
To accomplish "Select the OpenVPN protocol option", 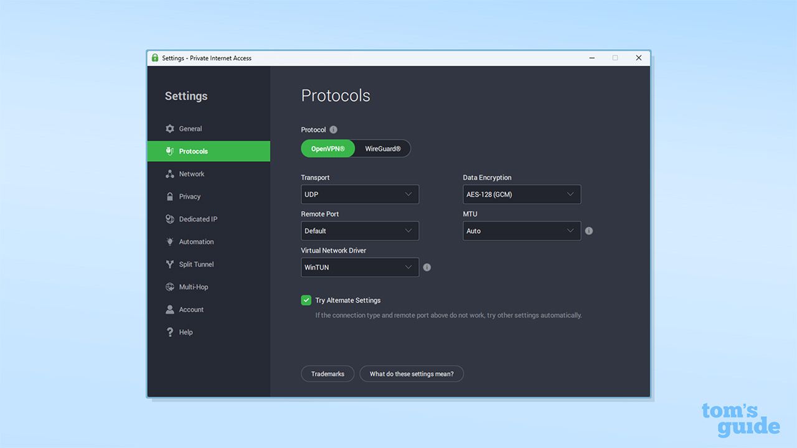I will coord(328,149).
